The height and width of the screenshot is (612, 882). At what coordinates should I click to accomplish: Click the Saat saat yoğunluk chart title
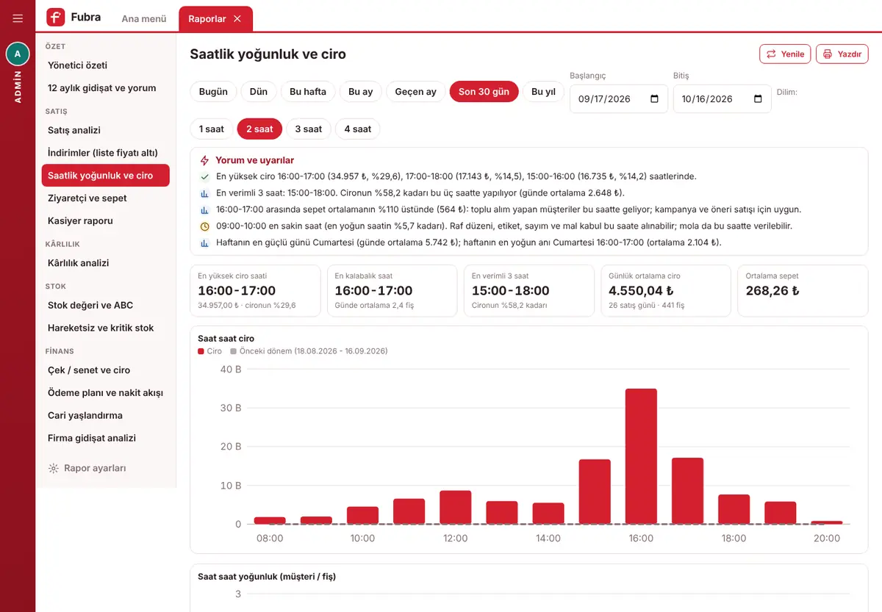coord(267,577)
